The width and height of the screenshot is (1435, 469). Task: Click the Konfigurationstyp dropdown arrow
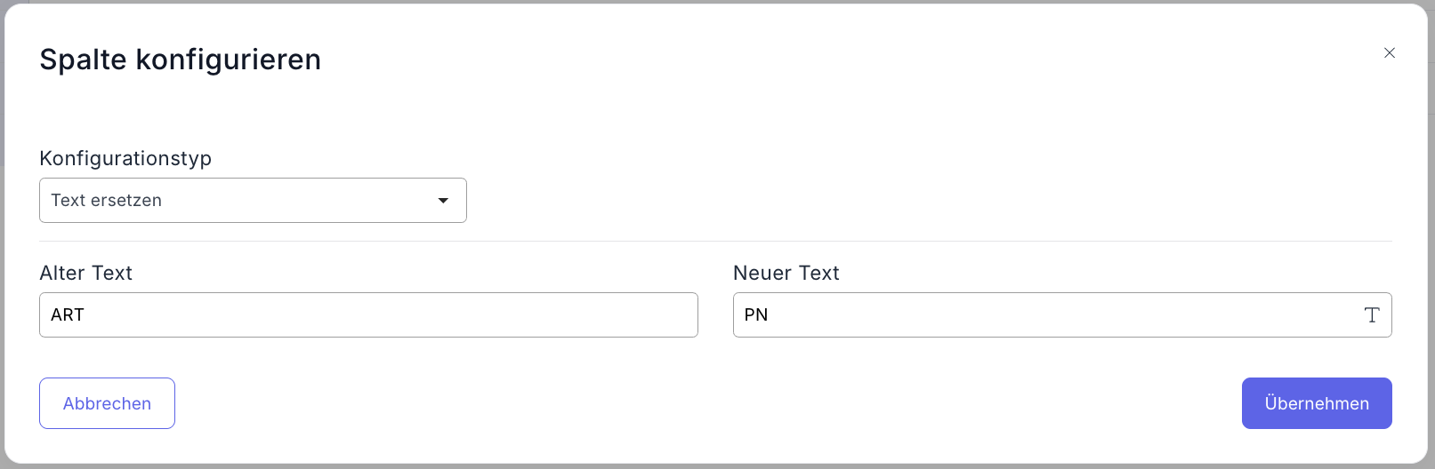click(443, 201)
